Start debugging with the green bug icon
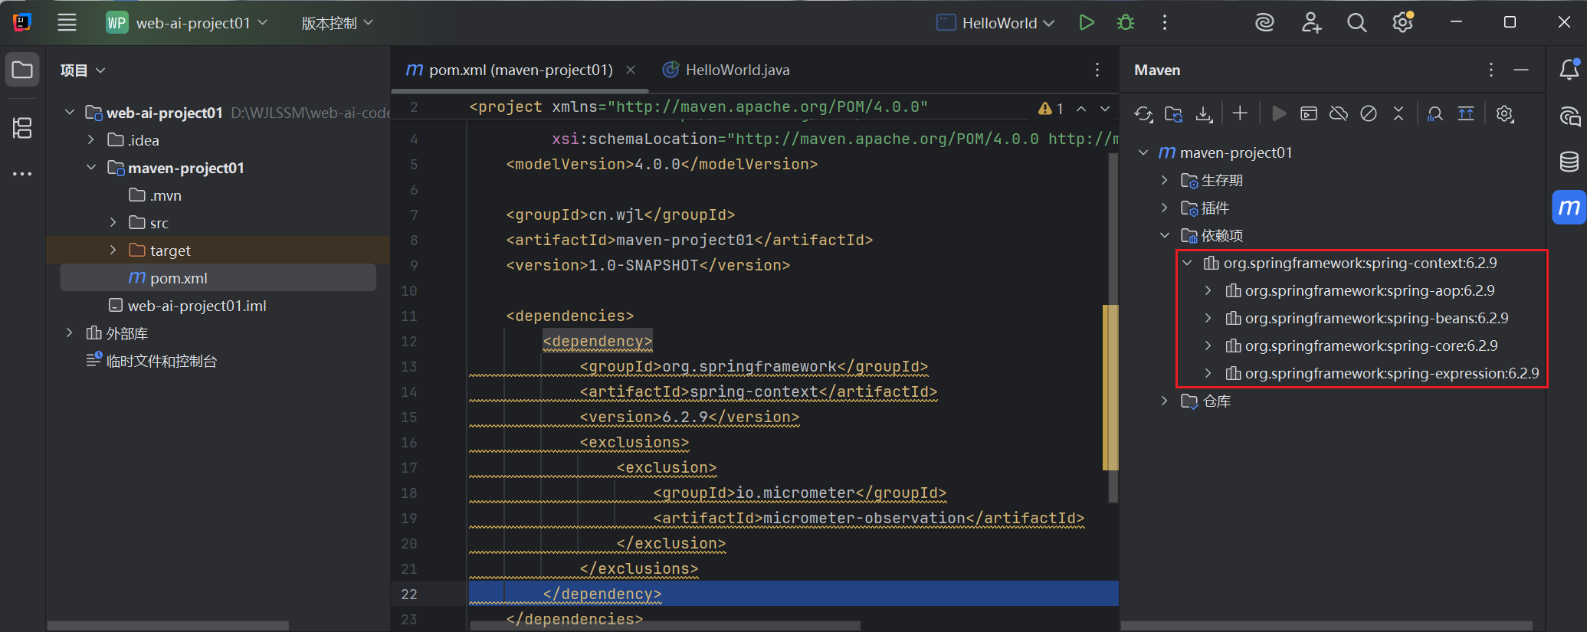 [x=1126, y=23]
